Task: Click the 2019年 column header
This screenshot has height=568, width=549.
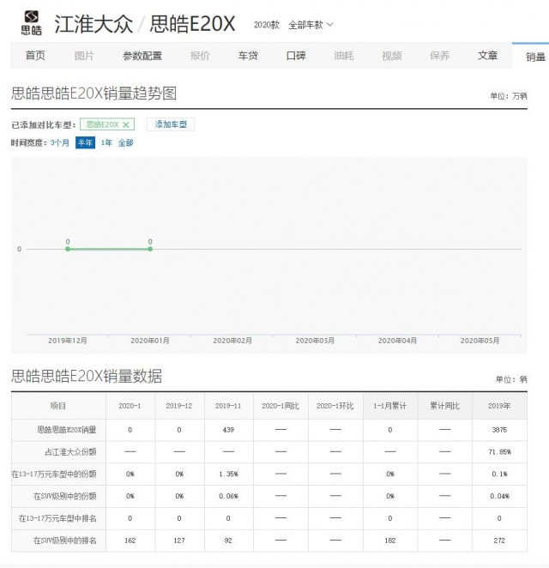Action: click(x=499, y=406)
